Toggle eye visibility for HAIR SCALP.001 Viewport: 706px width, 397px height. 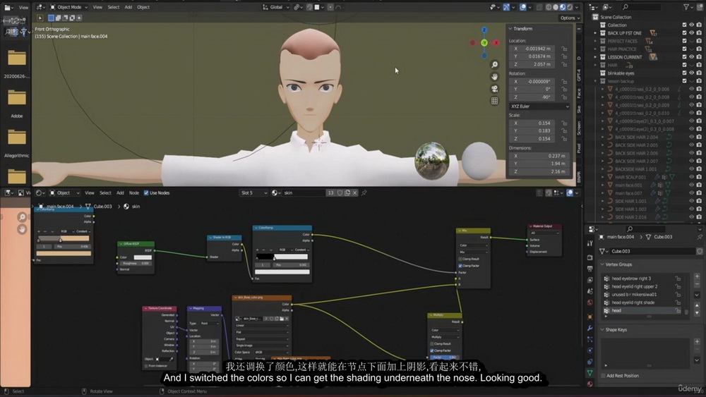[x=692, y=177]
